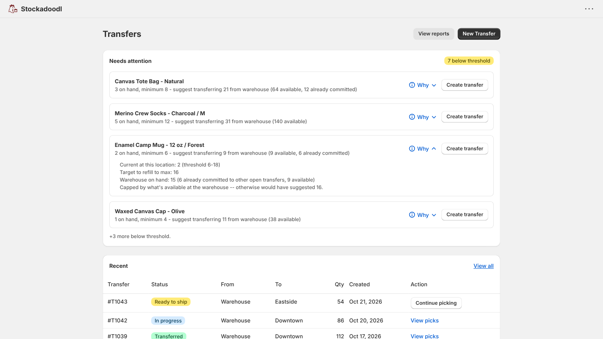Select the '+3 more below threshold.' text
The image size is (603, 339).
pos(140,237)
